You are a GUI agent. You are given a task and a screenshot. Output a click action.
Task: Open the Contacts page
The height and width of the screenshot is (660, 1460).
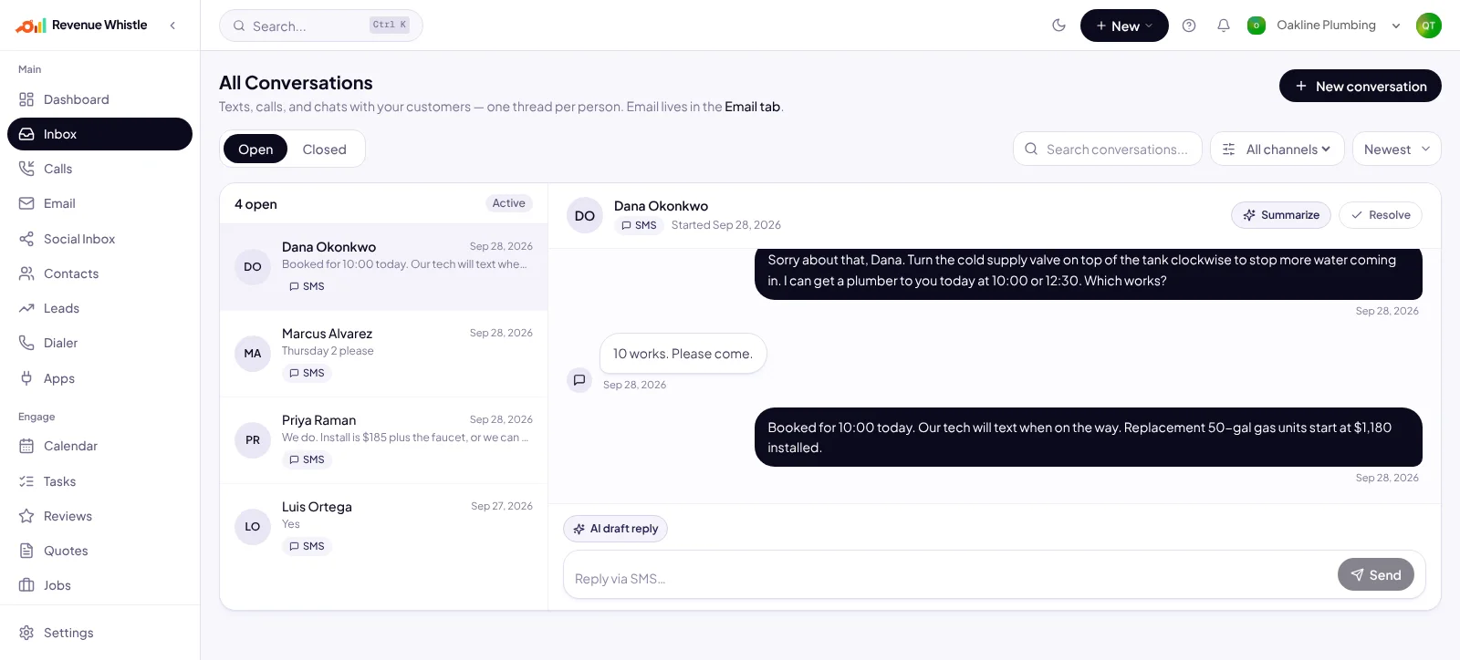click(x=100, y=273)
